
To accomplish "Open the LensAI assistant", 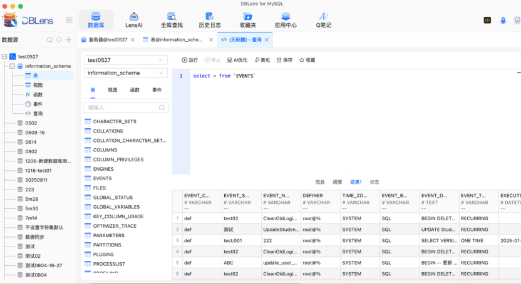I will tap(133, 20).
